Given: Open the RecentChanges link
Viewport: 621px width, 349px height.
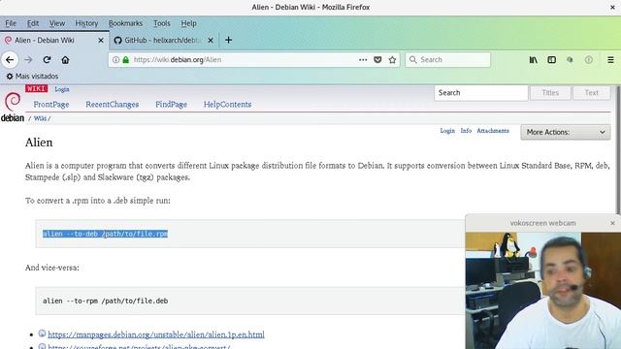Looking at the screenshot, I should coord(113,105).
